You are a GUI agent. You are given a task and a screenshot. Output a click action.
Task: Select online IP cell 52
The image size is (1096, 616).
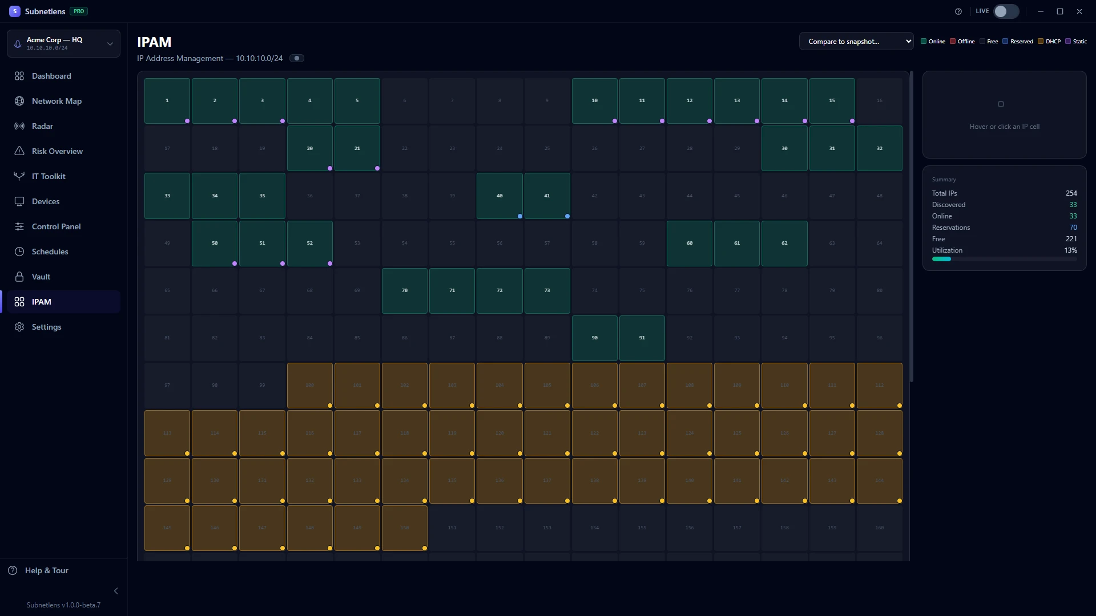point(310,244)
